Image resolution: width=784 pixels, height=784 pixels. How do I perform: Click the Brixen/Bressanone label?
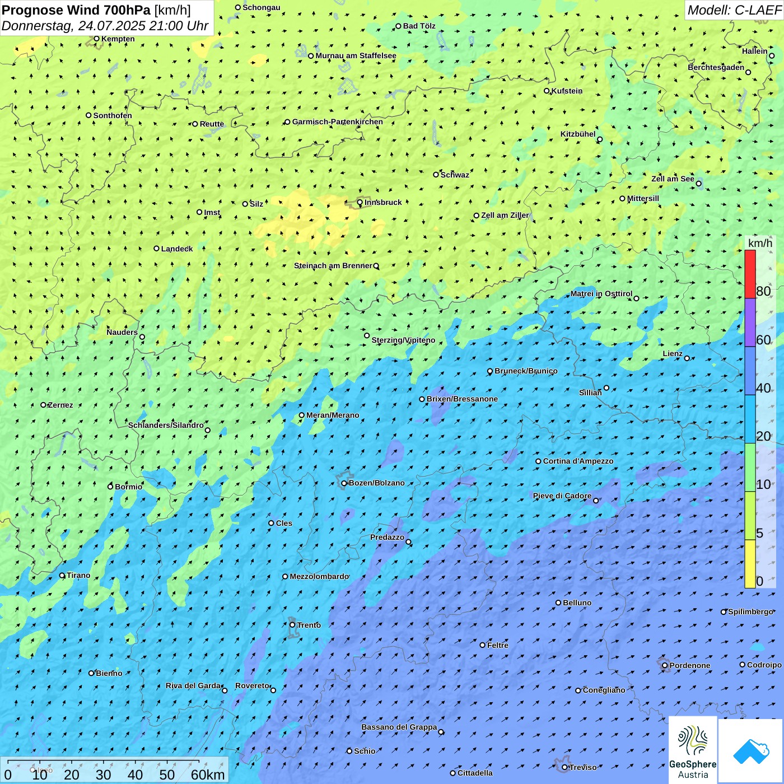point(462,399)
